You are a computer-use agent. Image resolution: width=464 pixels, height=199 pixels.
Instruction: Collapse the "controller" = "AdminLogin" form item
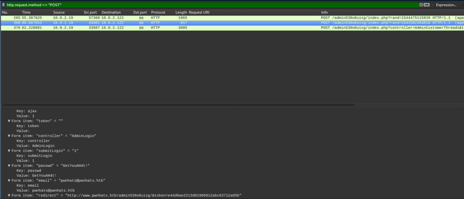click(x=9, y=136)
